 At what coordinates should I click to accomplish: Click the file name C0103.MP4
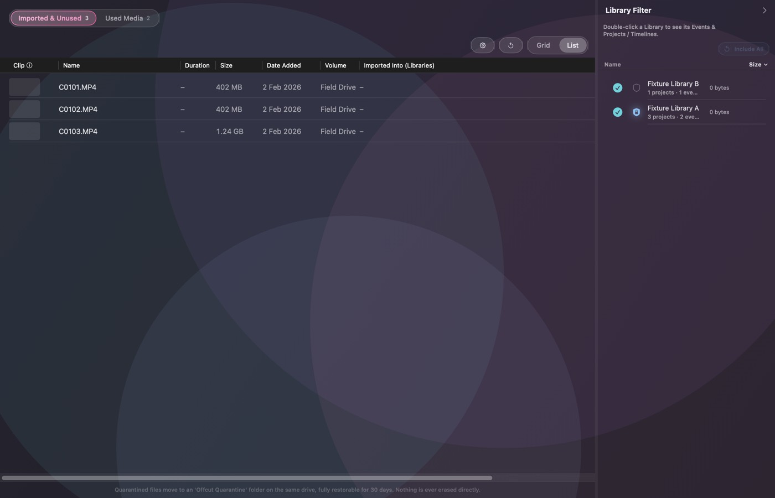[78, 132]
